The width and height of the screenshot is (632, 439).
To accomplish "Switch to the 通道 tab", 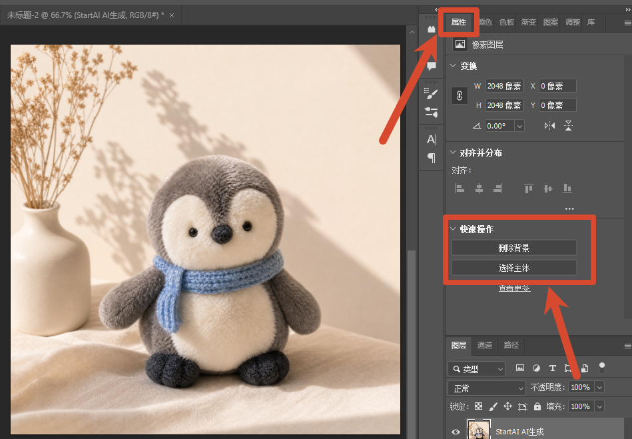I will tap(484, 345).
